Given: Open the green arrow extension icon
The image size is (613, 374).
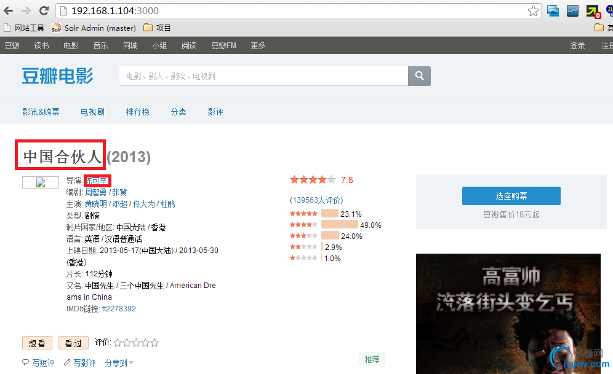Looking at the screenshot, I should 593,12.
